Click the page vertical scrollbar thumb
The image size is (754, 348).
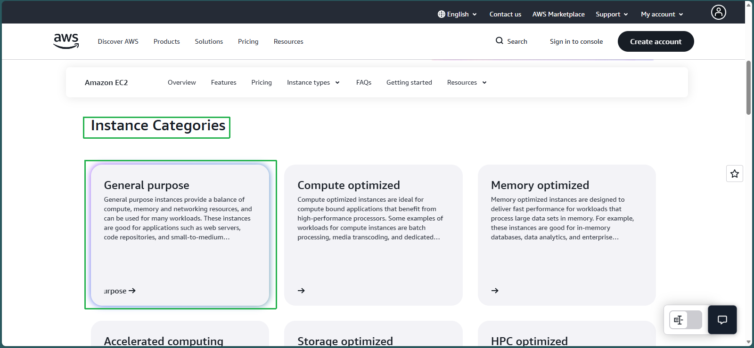(x=748, y=87)
